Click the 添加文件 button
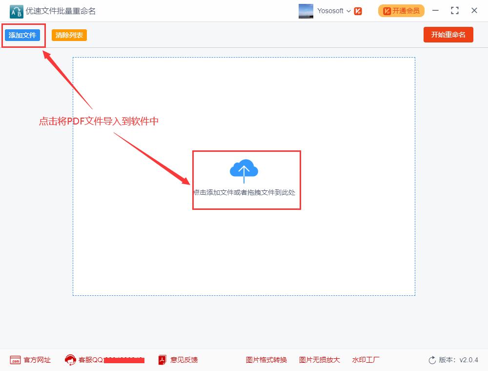The height and width of the screenshot is (371, 488). tap(22, 35)
